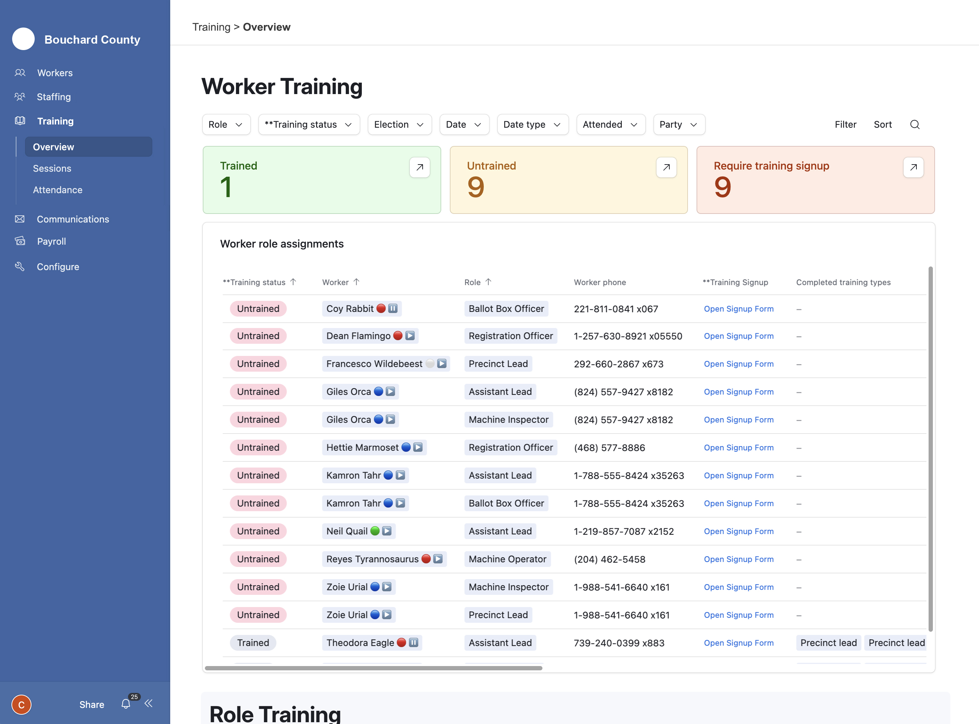979x724 pixels.
Task: Open the Election filter dropdown
Action: (x=399, y=124)
